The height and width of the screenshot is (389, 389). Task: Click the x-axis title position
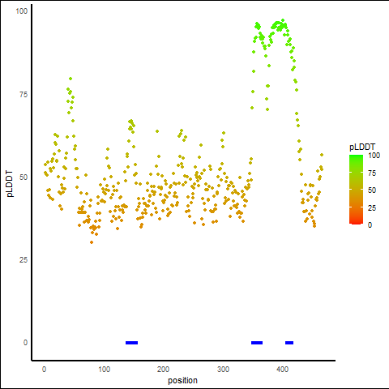click(182, 380)
